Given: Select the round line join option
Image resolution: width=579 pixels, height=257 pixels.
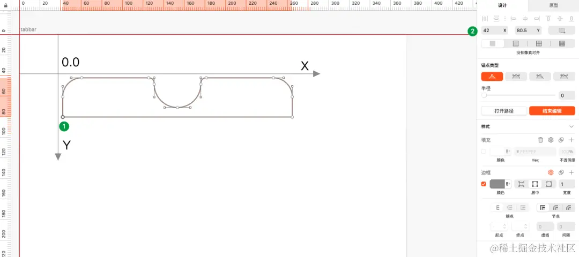Looking at the screenshot, I should click(x=555, y=207).
